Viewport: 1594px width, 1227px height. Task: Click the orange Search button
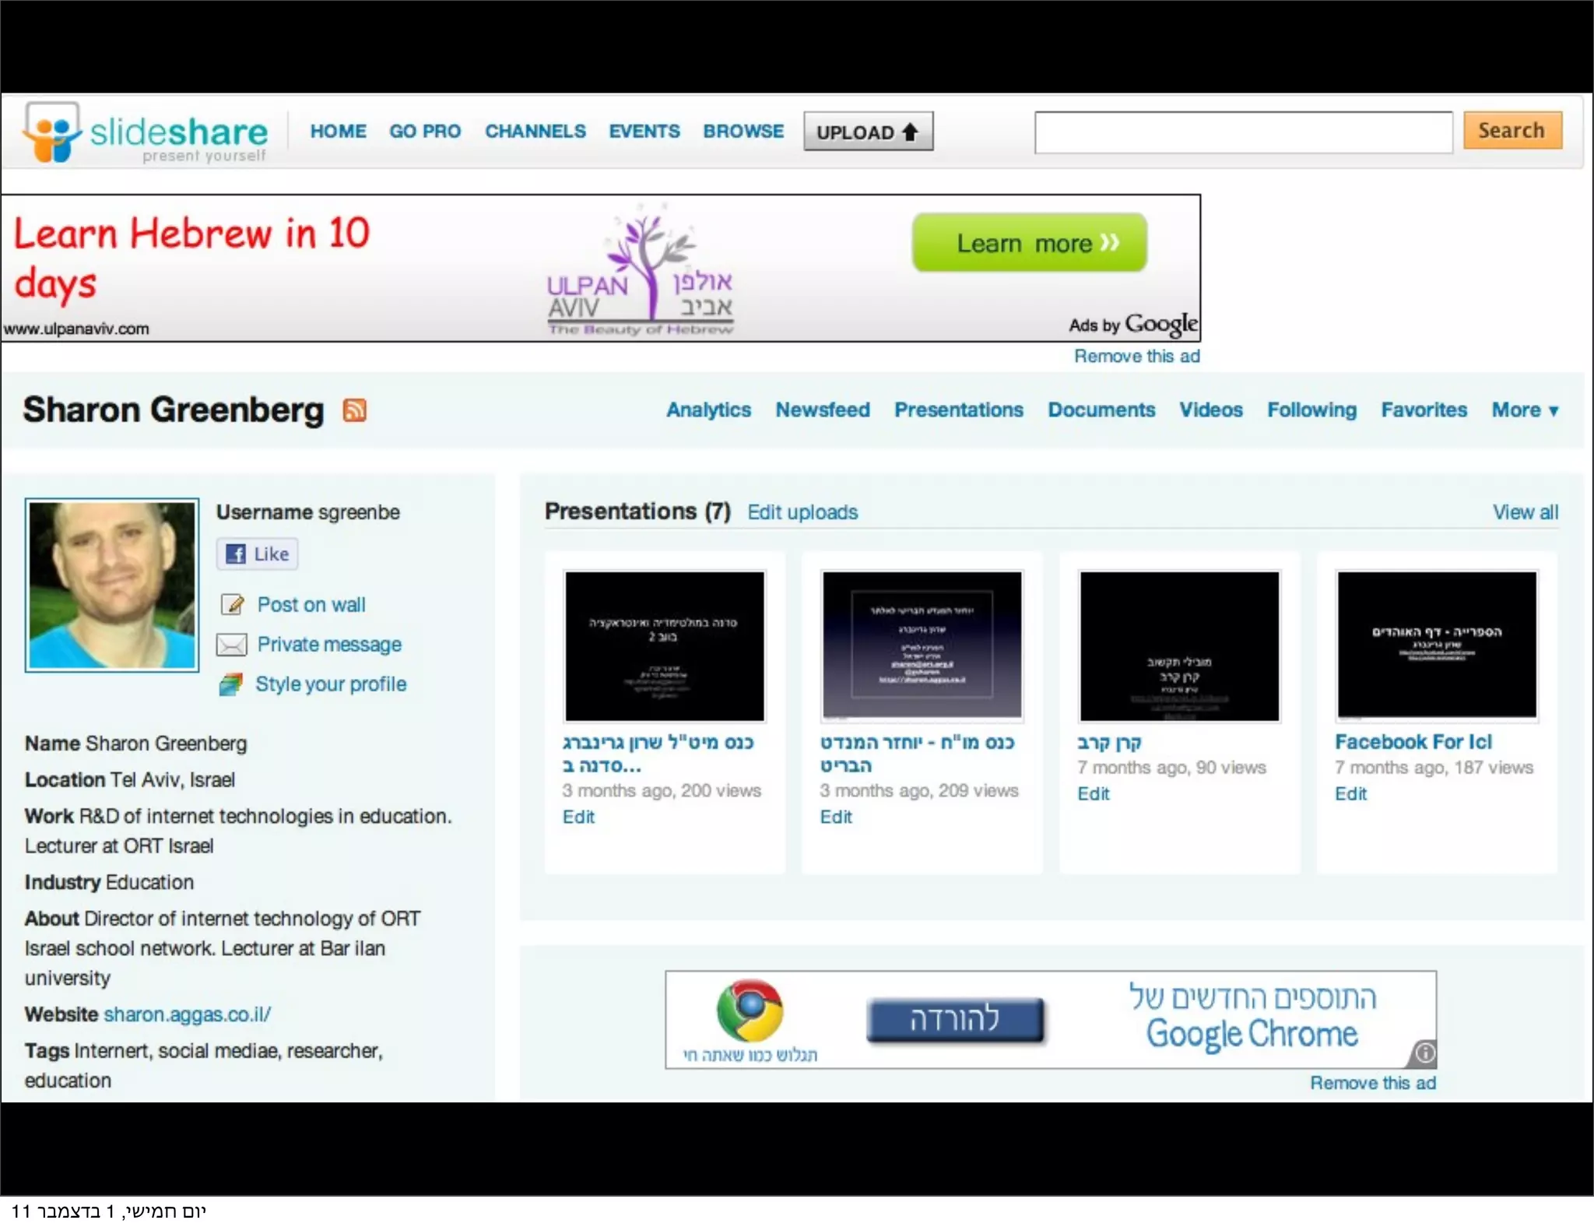[1511, 131]
